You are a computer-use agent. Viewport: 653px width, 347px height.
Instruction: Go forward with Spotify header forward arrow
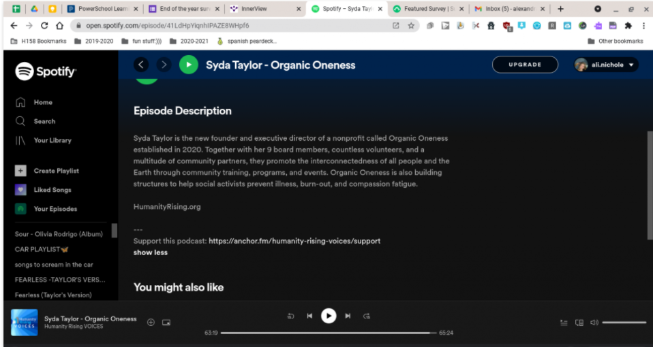pyautogui.click(x=164, y=65)
